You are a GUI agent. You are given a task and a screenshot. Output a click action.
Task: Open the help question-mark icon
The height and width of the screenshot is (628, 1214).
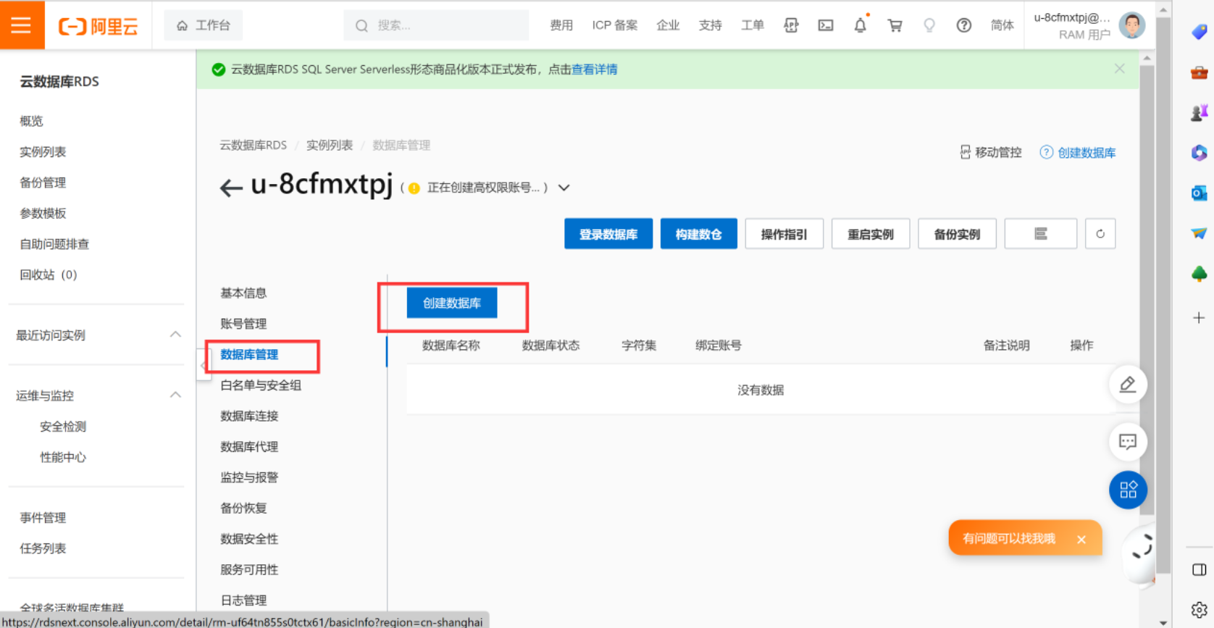[x=963, y=25]
